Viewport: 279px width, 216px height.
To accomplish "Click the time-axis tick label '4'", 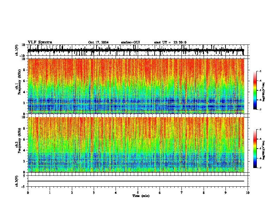I will [x=116, y=193].
